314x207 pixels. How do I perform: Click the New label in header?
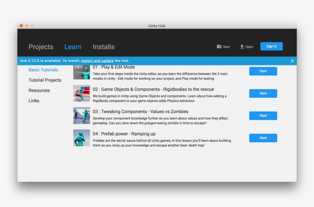coord(226,47)
